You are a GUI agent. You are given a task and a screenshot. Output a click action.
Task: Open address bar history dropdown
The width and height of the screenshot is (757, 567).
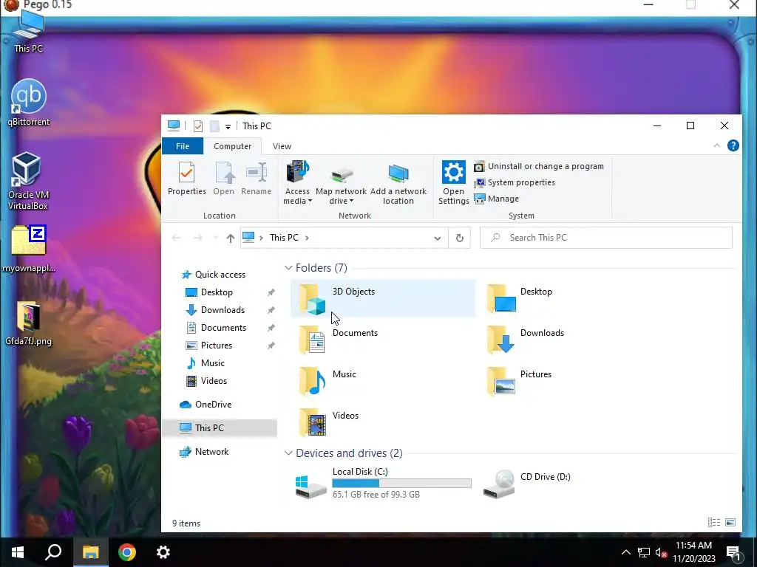click(438, 238)
